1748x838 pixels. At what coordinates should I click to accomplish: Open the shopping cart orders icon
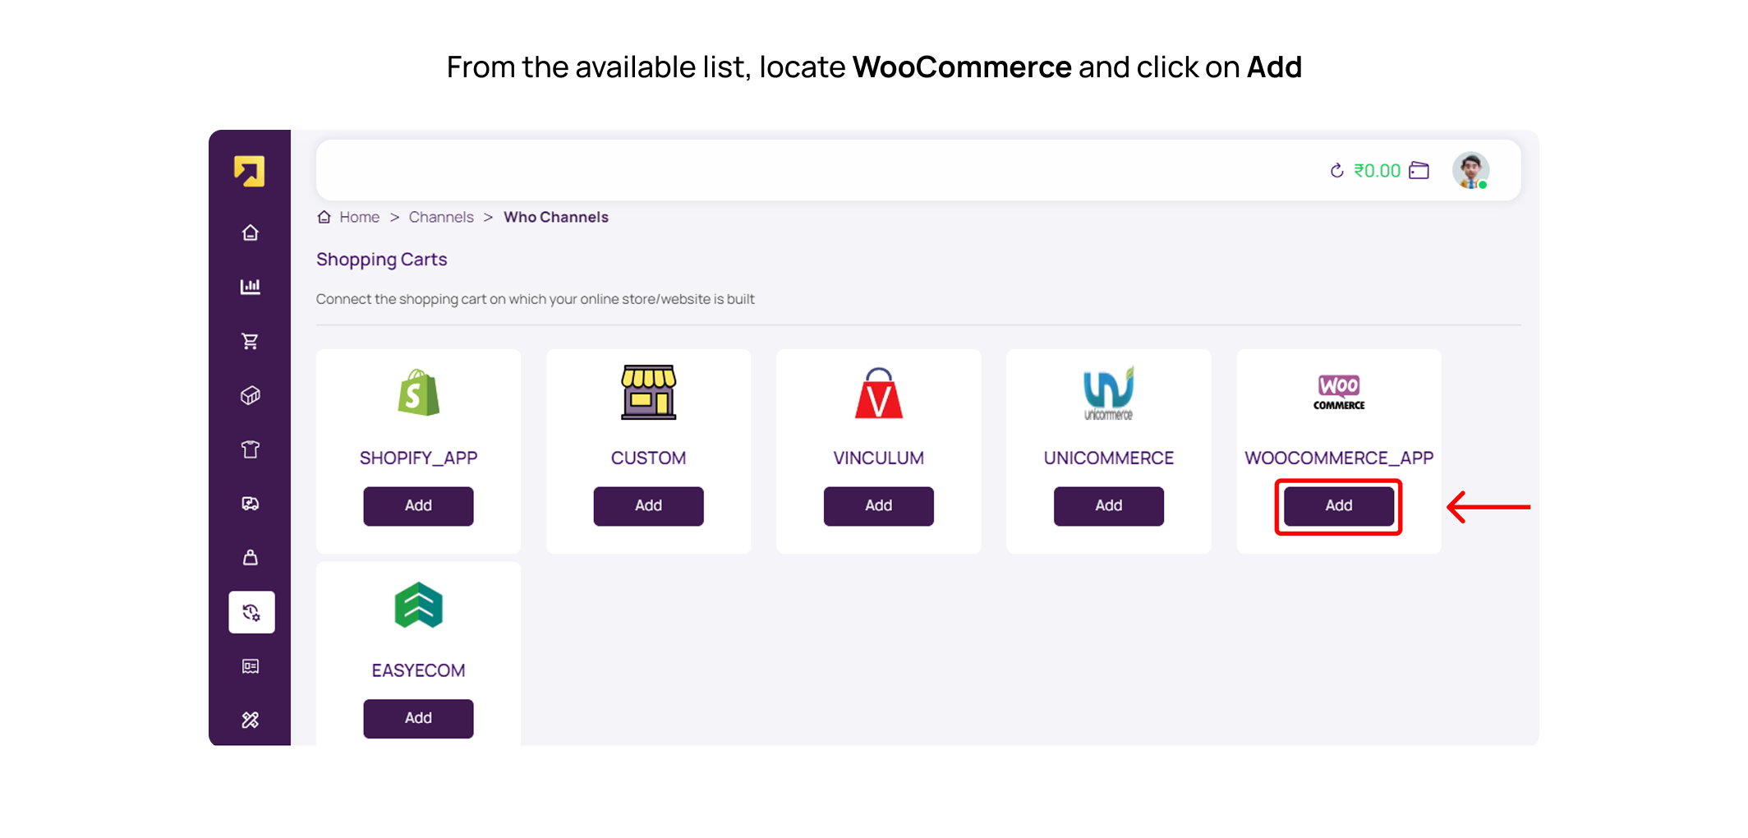251,341
